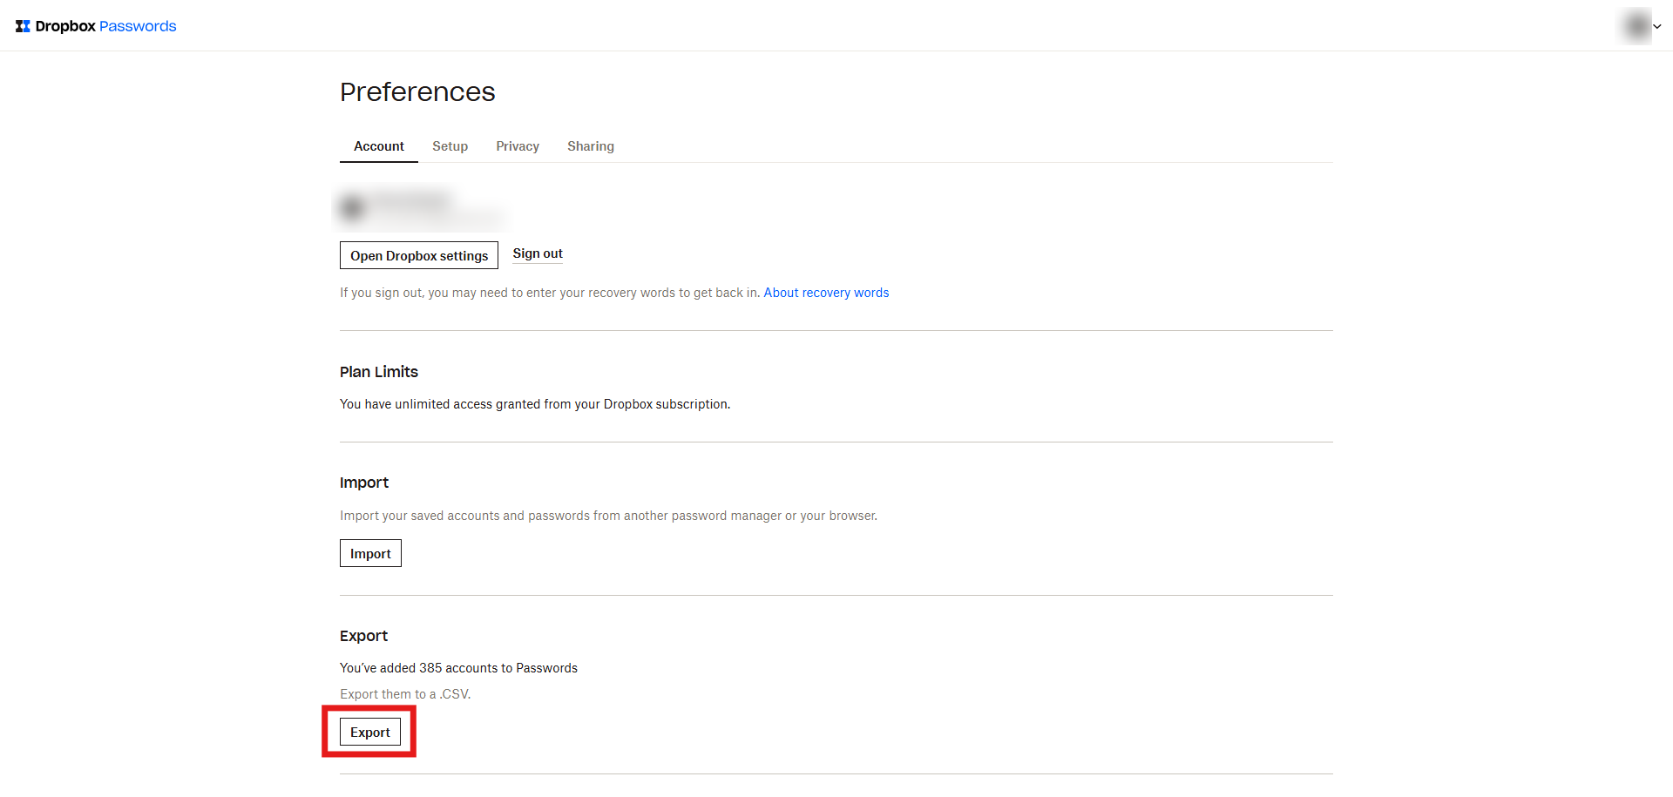Click the blurred profile picture under Account
The height and width of the screenshot is (797, 1673).
[x=353, y=208]
